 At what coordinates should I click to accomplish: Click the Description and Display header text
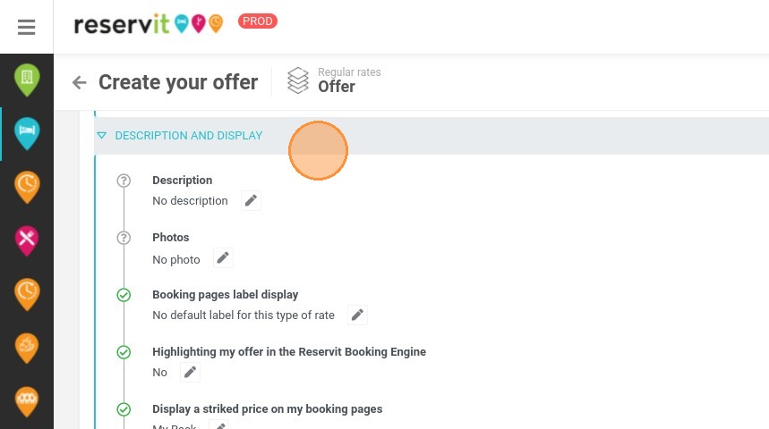[x=189, y=136]
